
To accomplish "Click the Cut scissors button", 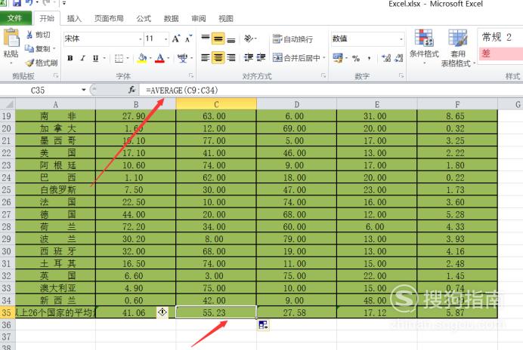I will [38, 35].
